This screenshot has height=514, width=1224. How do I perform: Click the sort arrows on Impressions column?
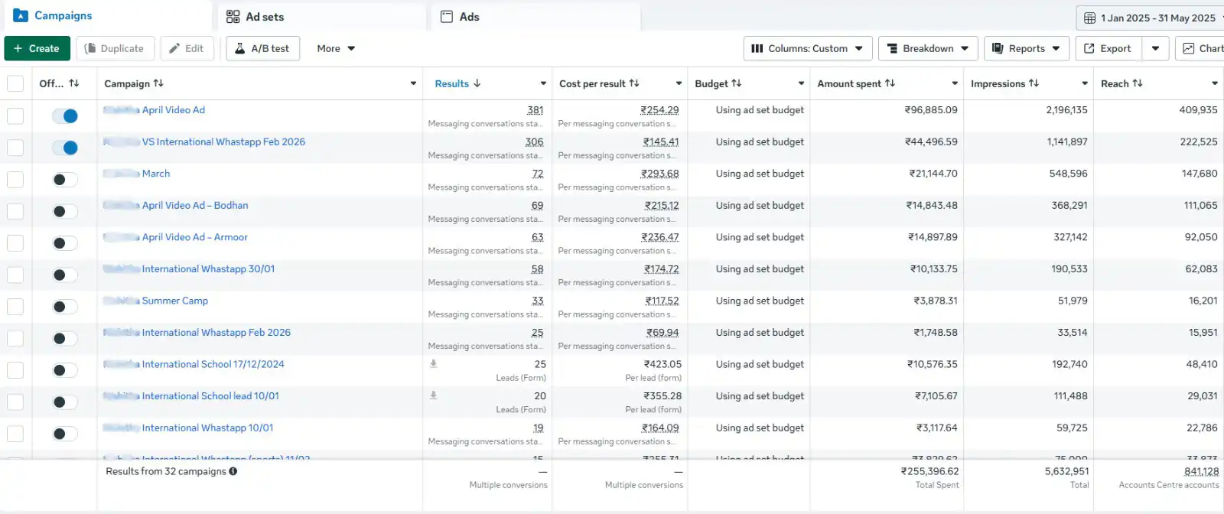tap(1034, 83)
